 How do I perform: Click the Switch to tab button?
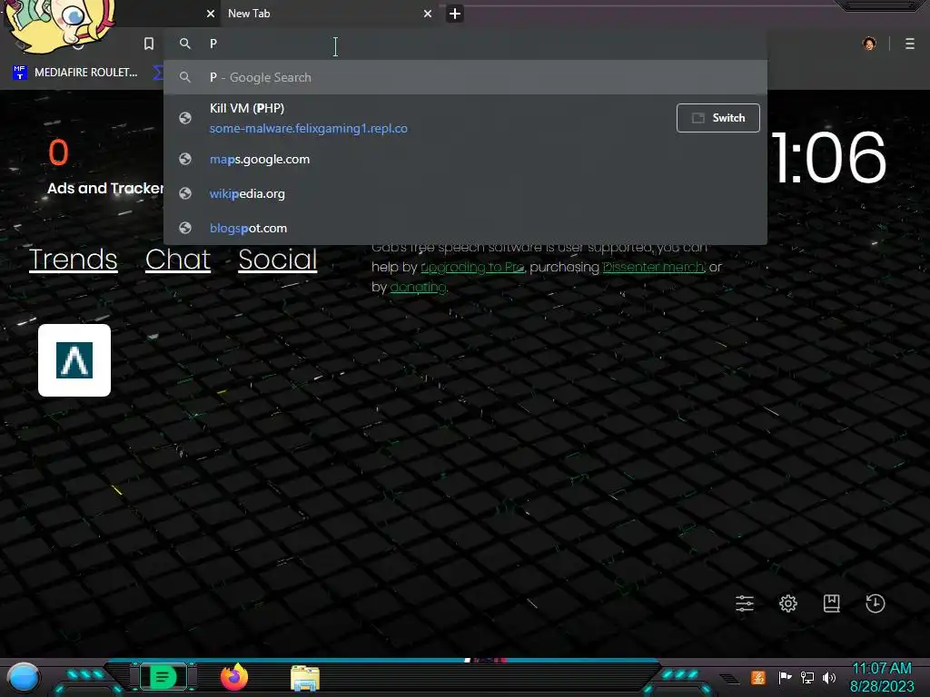tap(717, 118)
